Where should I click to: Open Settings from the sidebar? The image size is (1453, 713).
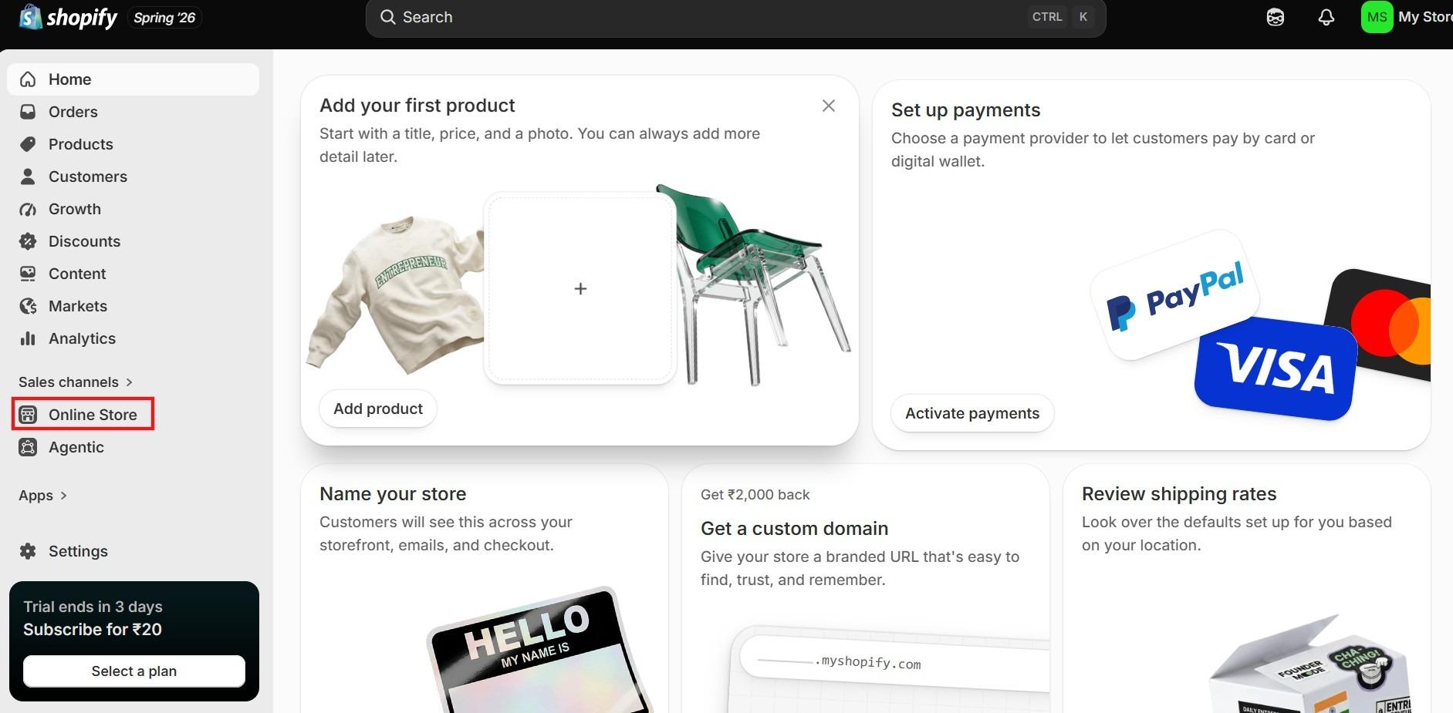coord(133,551)
